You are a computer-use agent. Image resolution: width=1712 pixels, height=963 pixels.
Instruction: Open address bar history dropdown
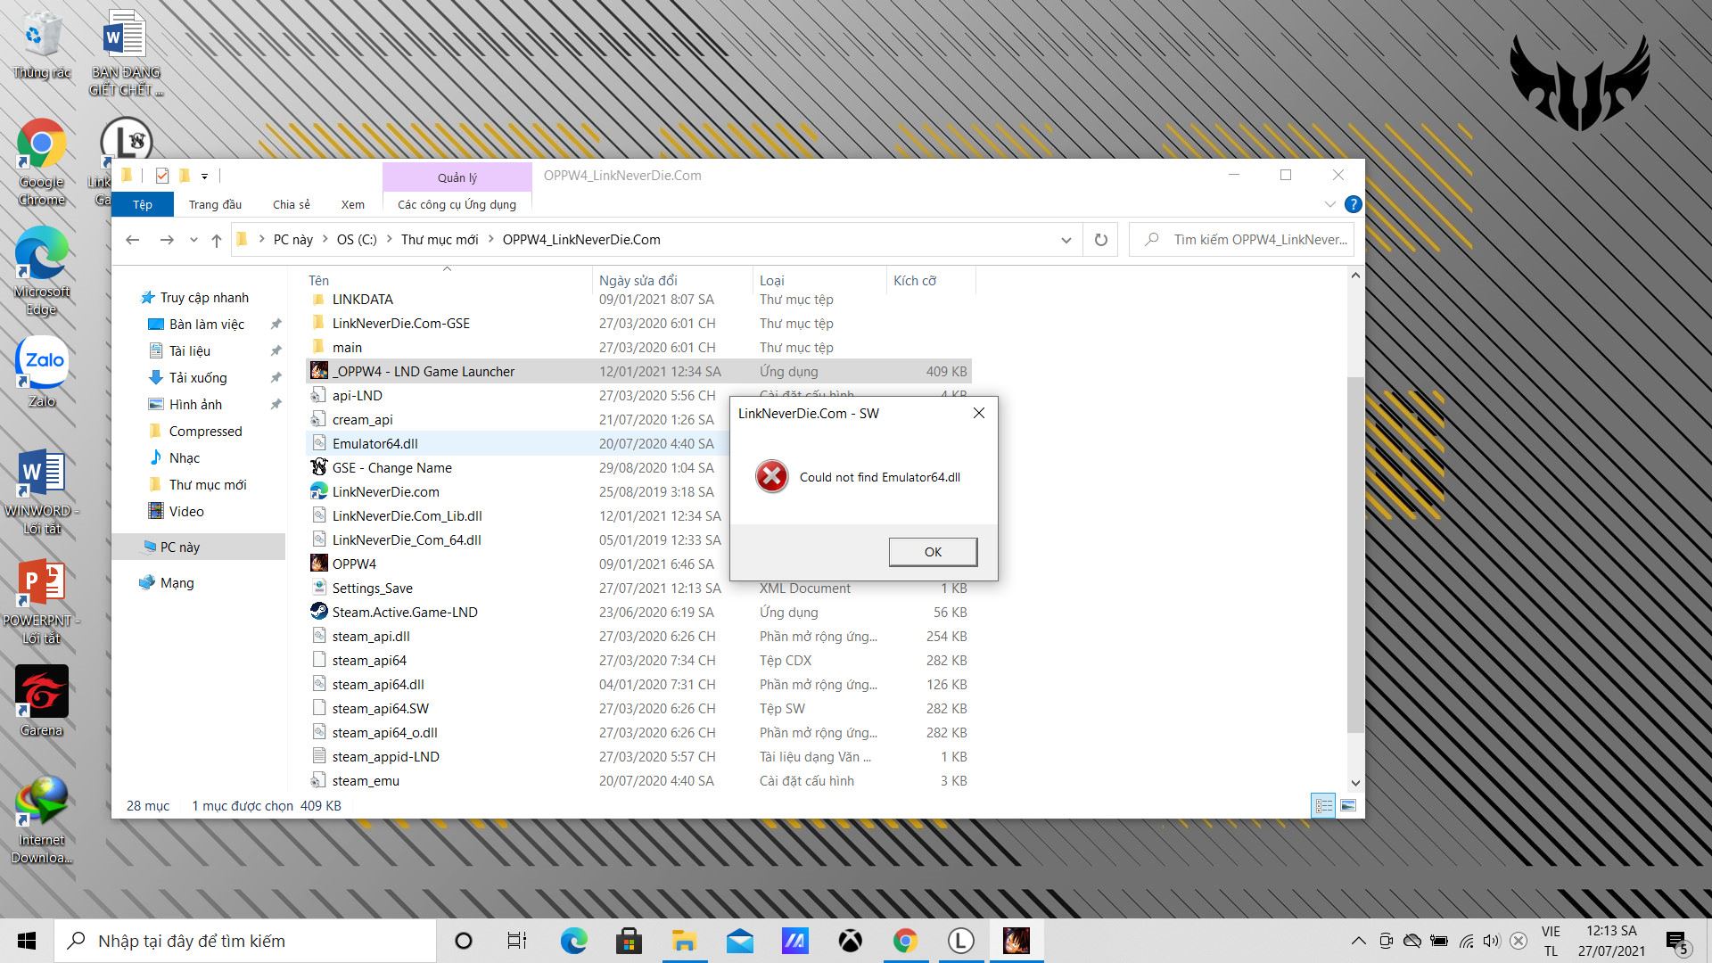[1066, 240]
